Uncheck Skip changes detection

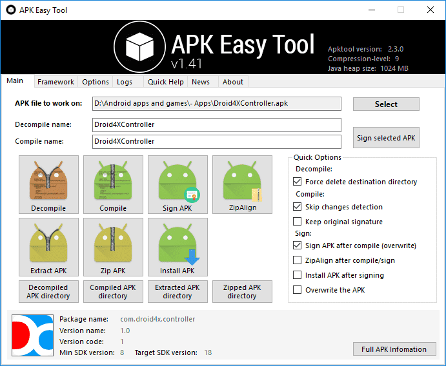298,206
